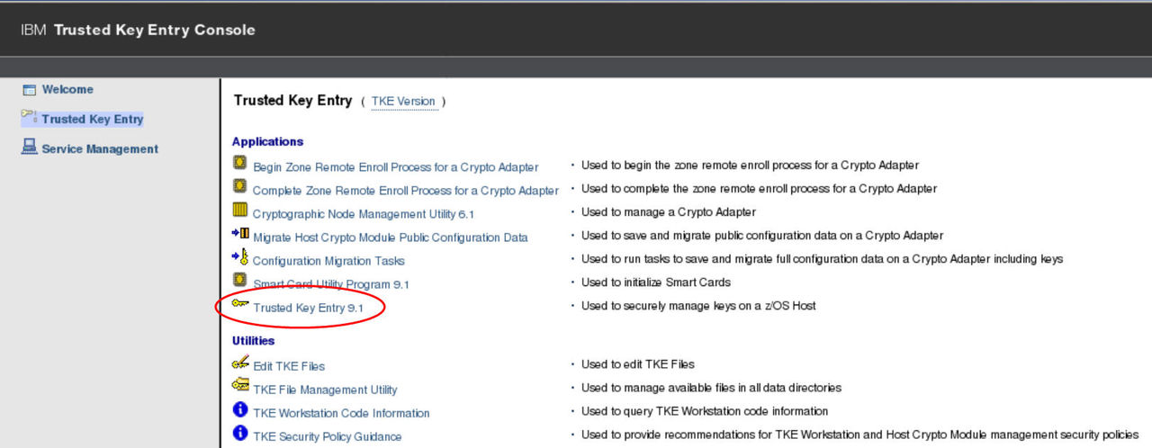Screen dimensions: 1152x448
Task: Open TKE File Management Utility link
Action: tap(325, 390)
